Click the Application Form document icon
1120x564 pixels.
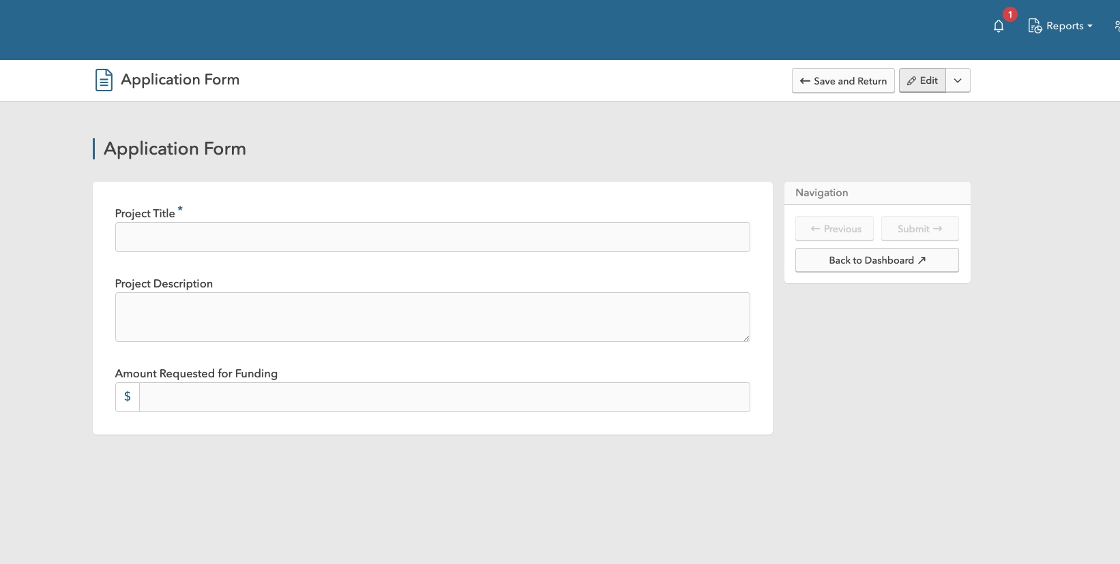pyautogui.click(x=104, y=80)
